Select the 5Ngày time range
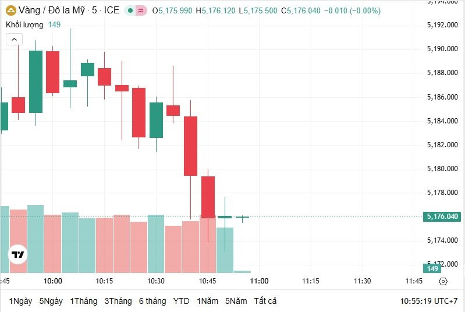465x312 pixels. (51, 301)
